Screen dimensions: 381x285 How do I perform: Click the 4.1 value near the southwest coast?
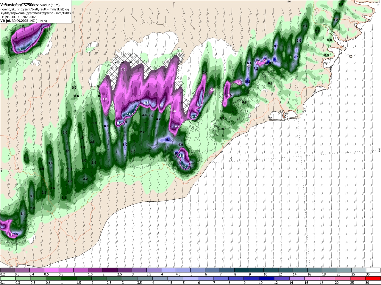[x=23, y=214]
